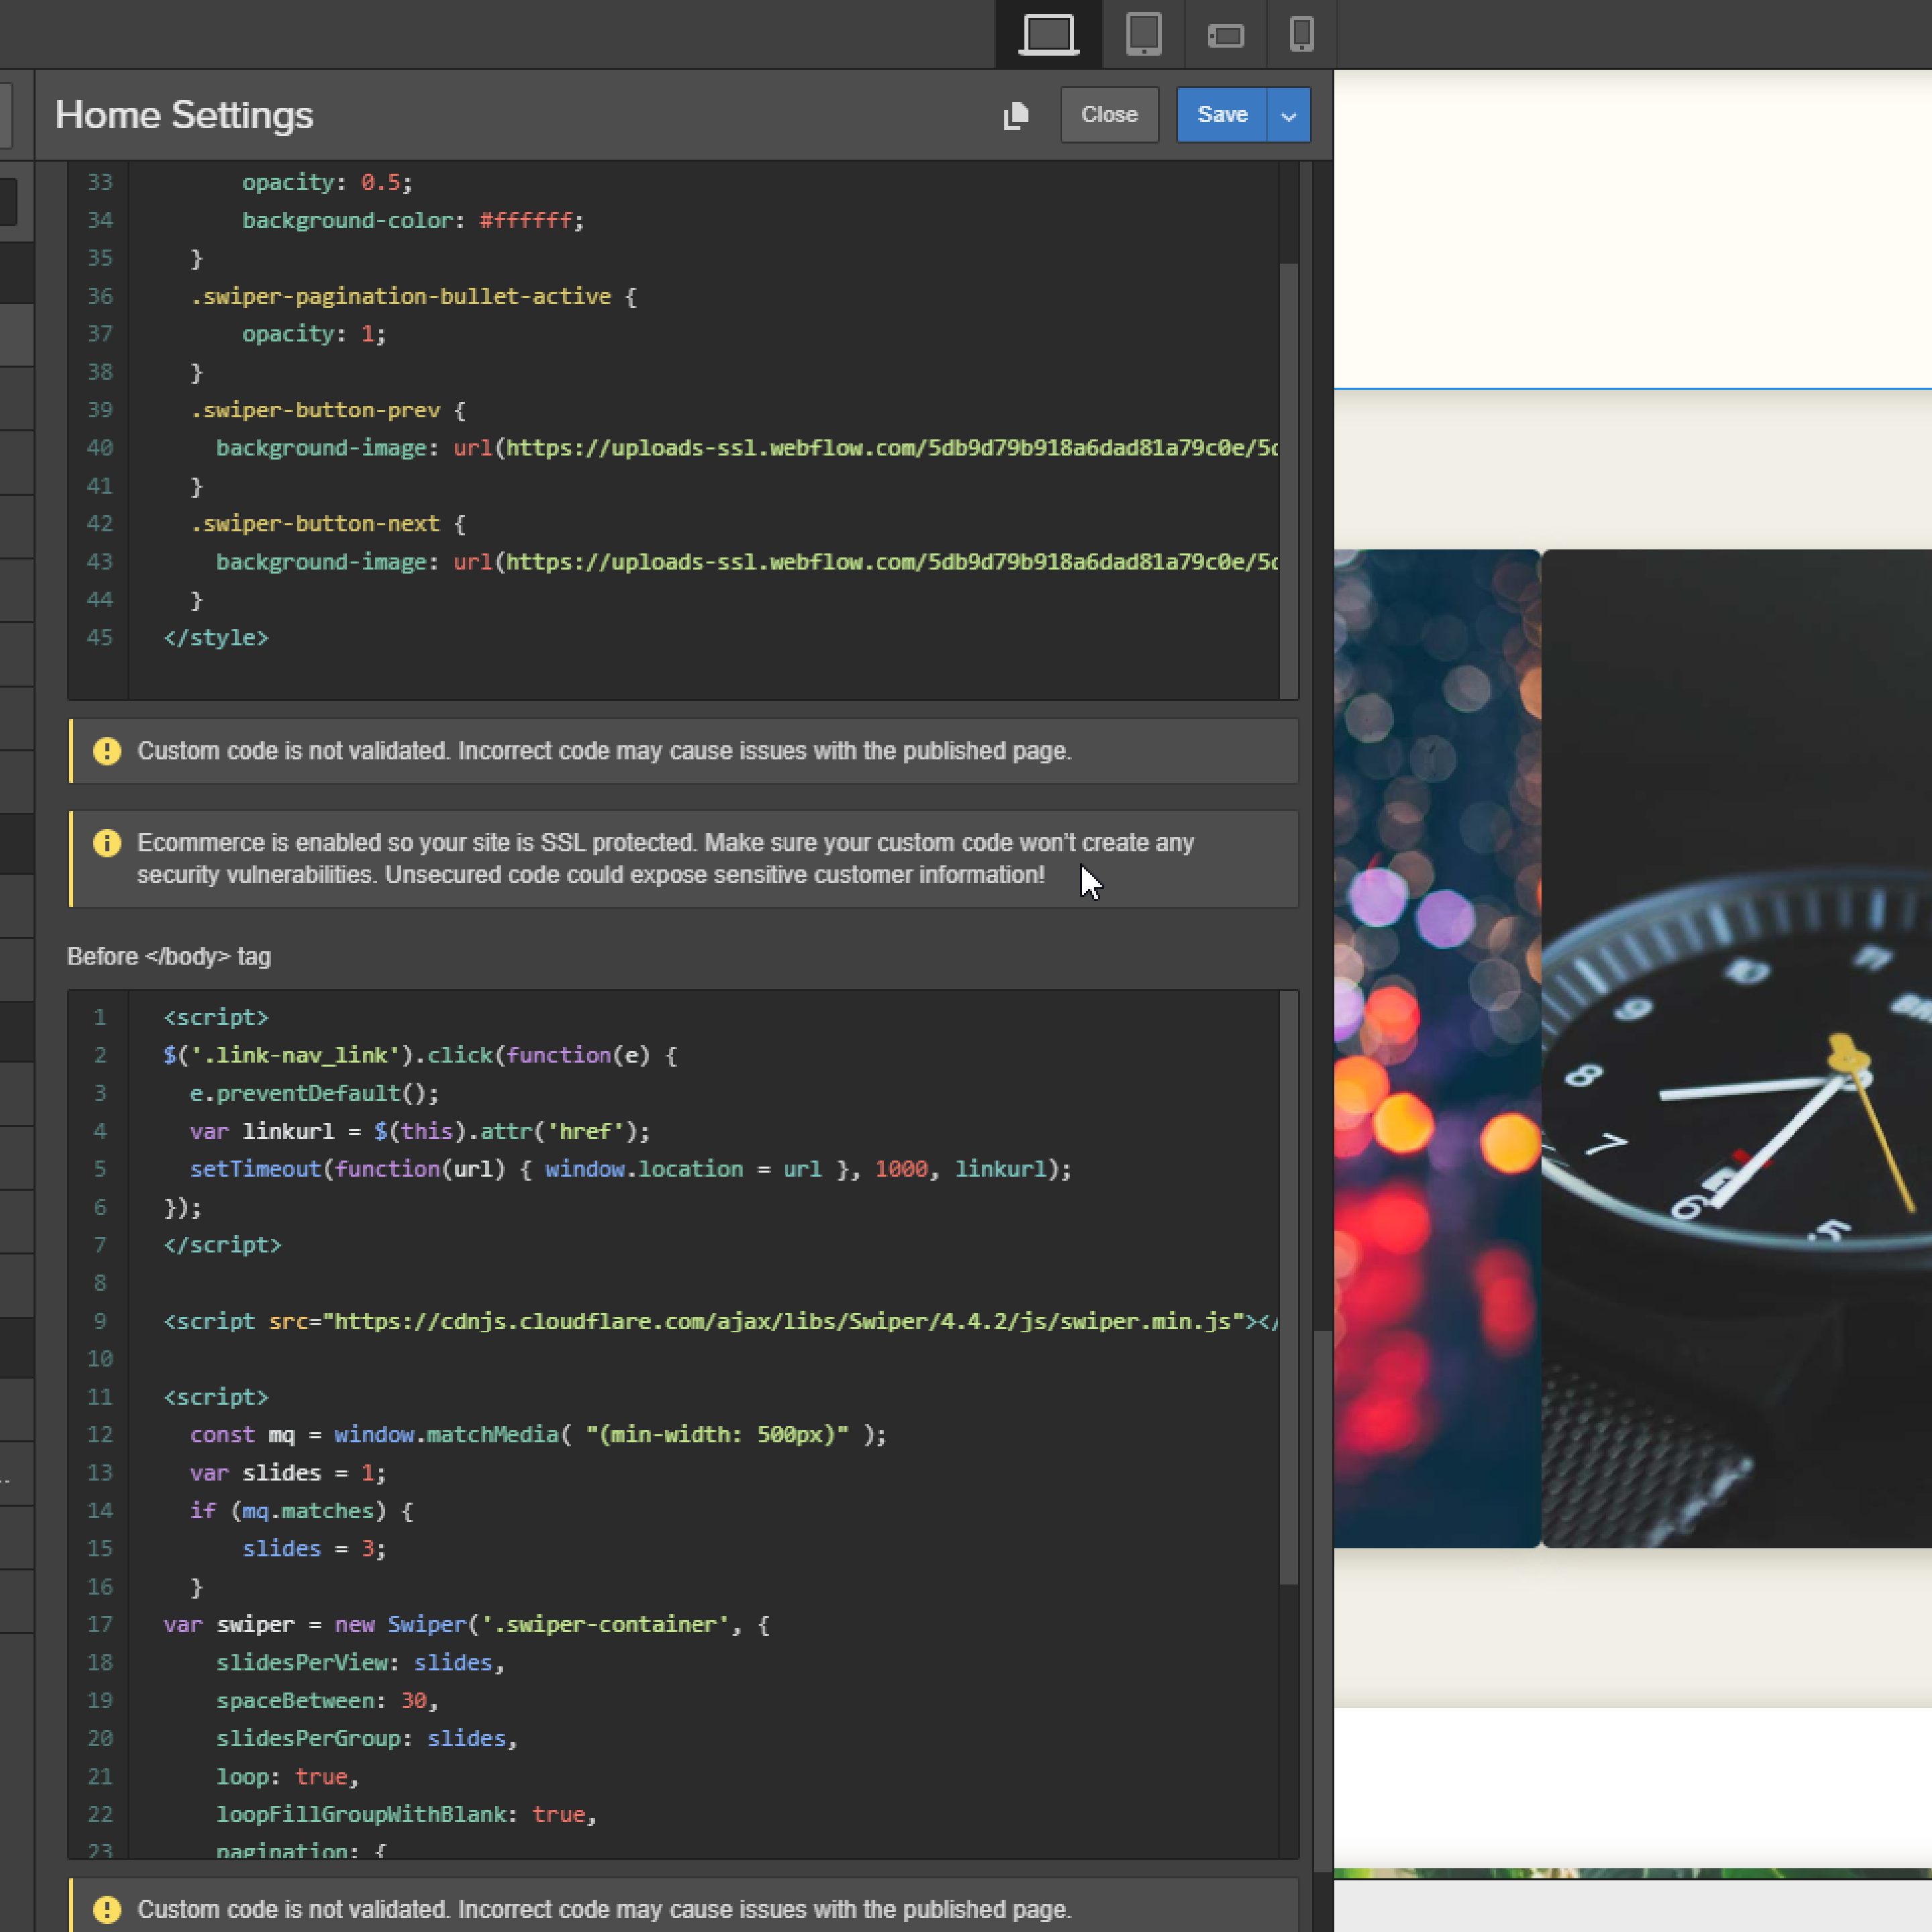Click the 'var slides = 1;' line
The width and height of the screenshot is (1932, 1932).
287,1473
